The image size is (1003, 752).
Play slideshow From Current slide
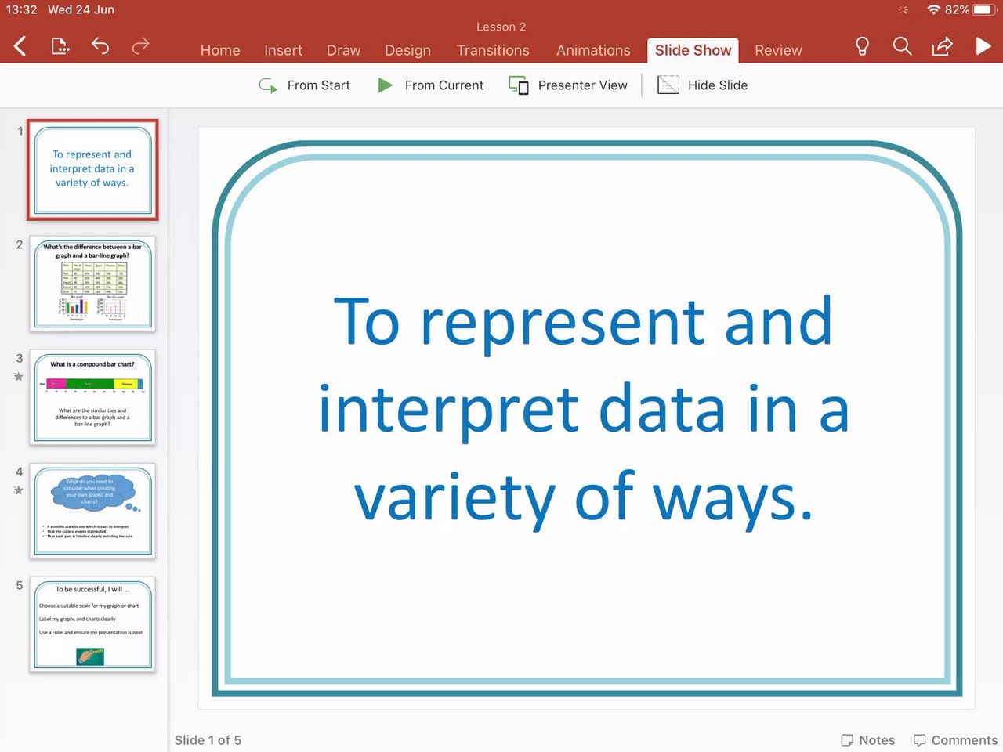[430, 85]
